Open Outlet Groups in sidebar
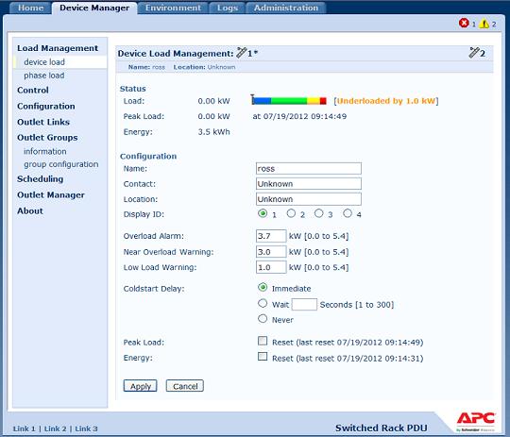510x437 pixels. (47, 138)
